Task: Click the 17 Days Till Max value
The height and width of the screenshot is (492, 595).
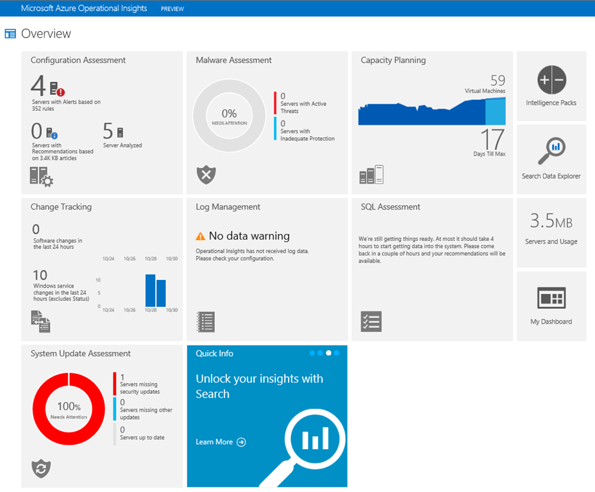Action: click(492, 140)
